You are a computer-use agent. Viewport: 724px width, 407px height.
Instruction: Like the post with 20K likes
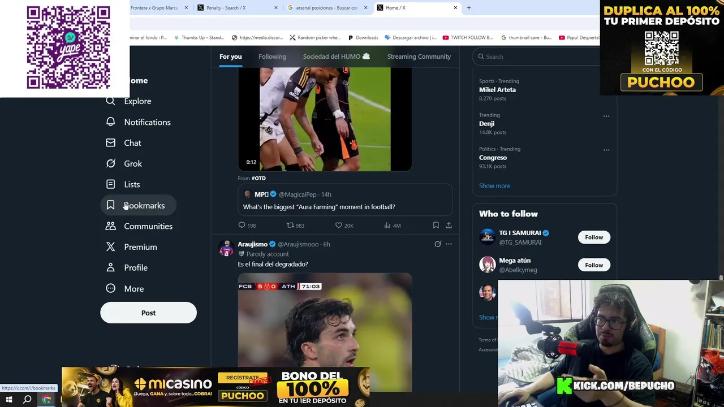[x=339, y=225]
